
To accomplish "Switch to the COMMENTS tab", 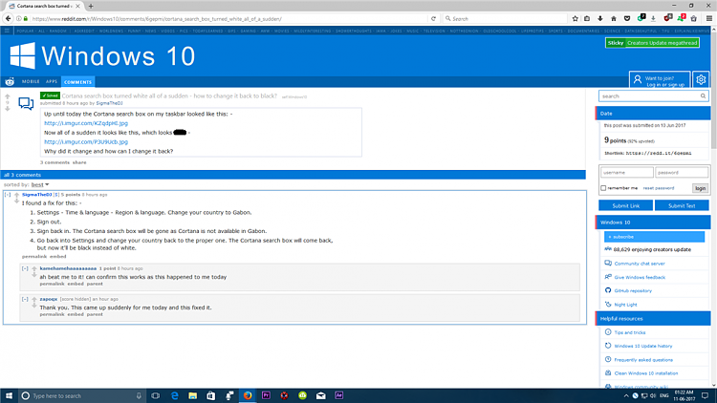I will click(77, 82).
